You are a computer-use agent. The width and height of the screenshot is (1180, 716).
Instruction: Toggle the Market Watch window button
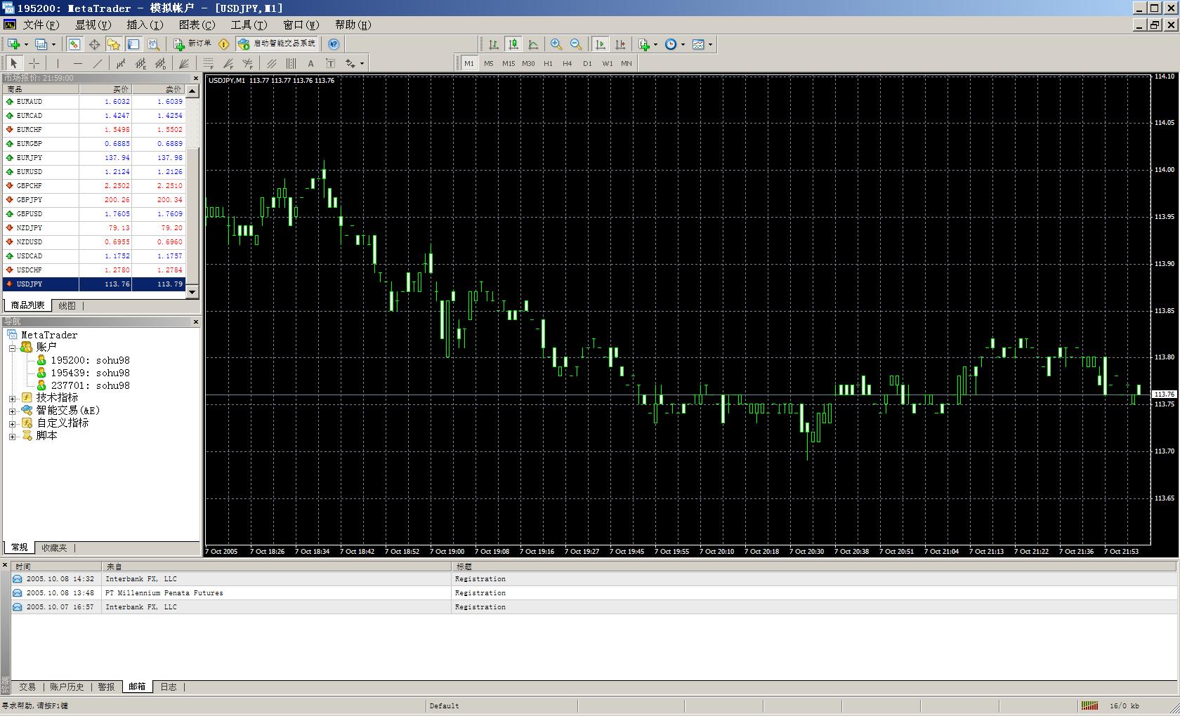(x=74, y=44)
